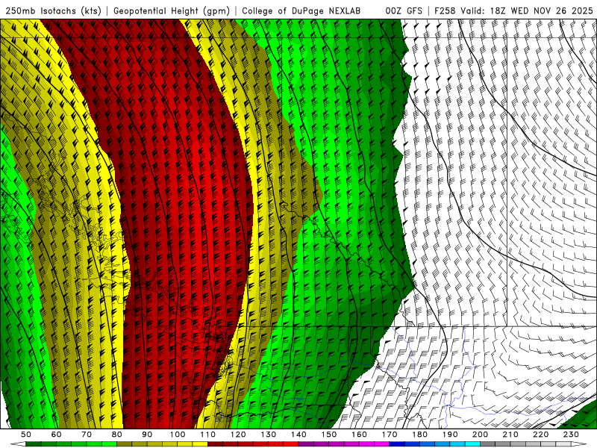The height and width of the screenshot is (448, 597).
Task: Select the dark olive 80-85 kt color bar swatch
Action: point(124,444)
